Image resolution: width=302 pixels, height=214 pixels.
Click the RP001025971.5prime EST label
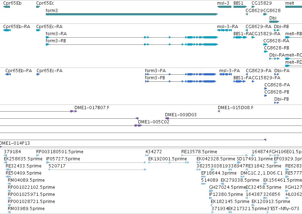pos(31,194)
